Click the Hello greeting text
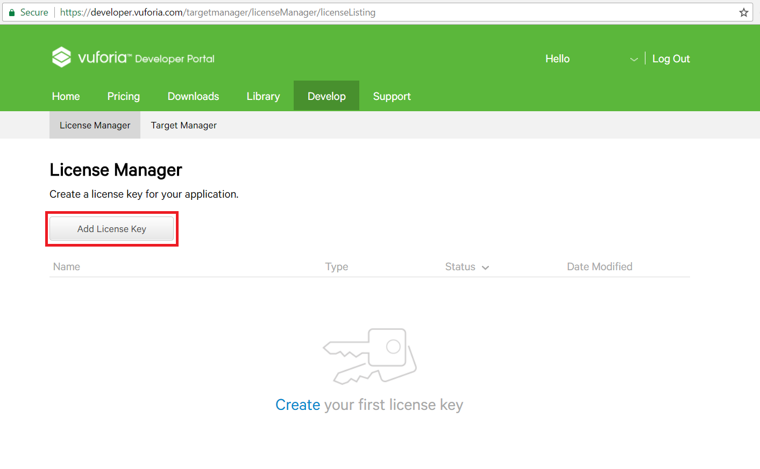 tap(558, 59)
